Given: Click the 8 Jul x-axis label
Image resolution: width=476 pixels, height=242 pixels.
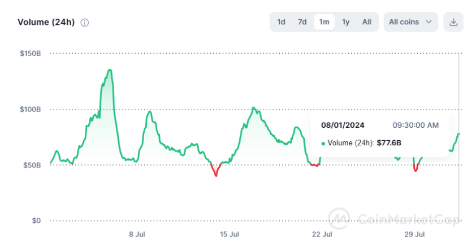Looking at the screenshot, I should point(137,234).
